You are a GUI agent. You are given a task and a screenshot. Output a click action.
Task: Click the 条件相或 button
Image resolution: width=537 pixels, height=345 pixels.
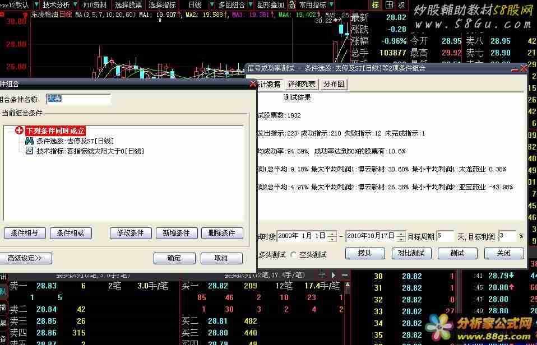pyautogui.click(x=71, y=233)
